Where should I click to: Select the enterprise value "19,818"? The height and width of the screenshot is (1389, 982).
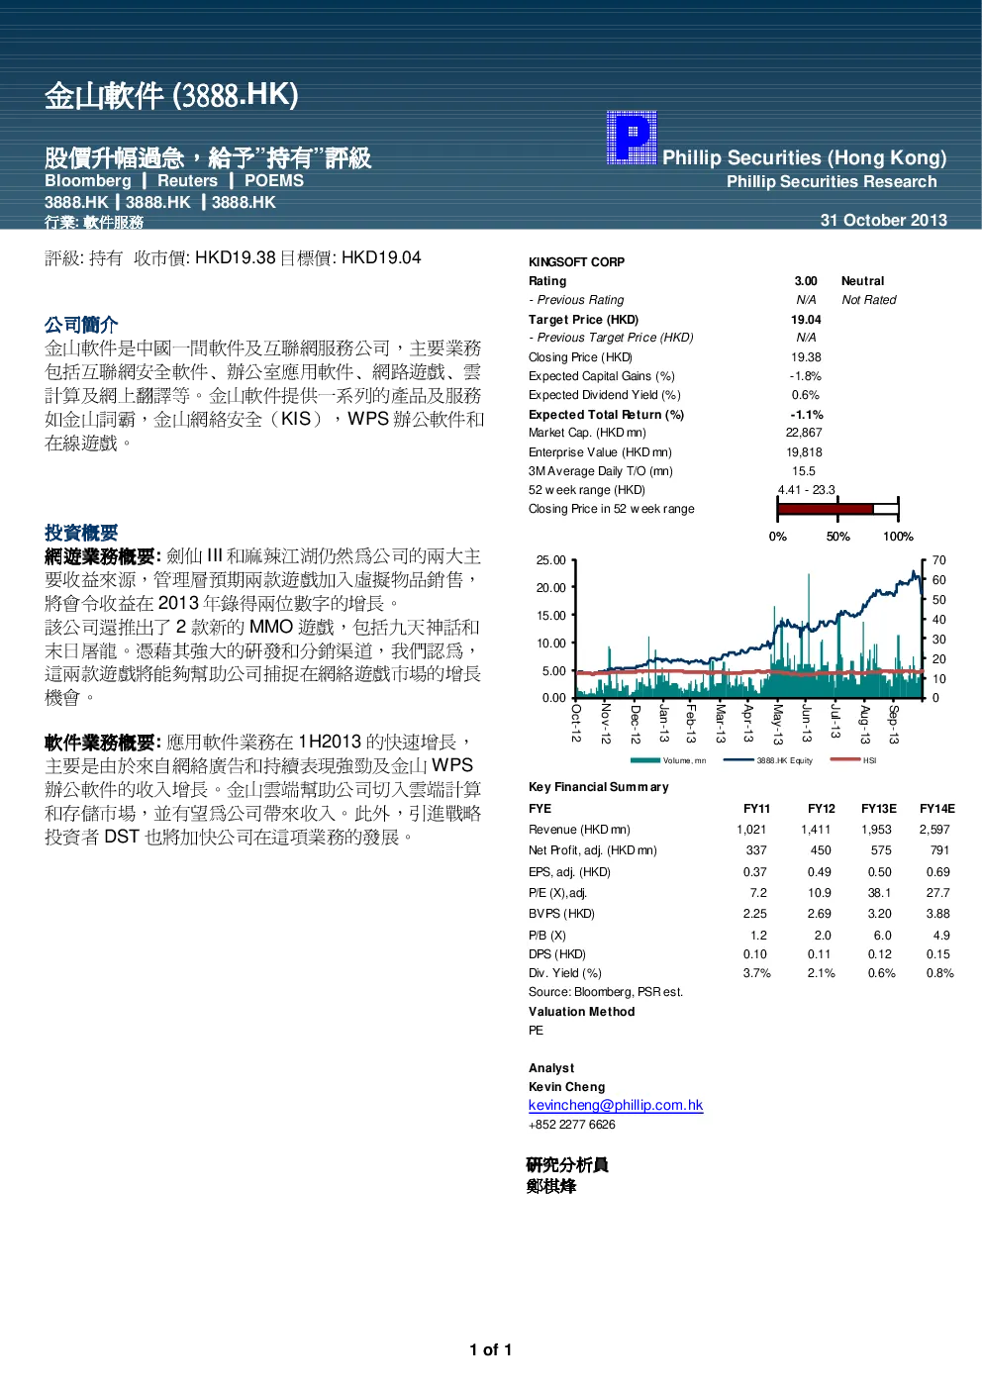pos(804,452)
